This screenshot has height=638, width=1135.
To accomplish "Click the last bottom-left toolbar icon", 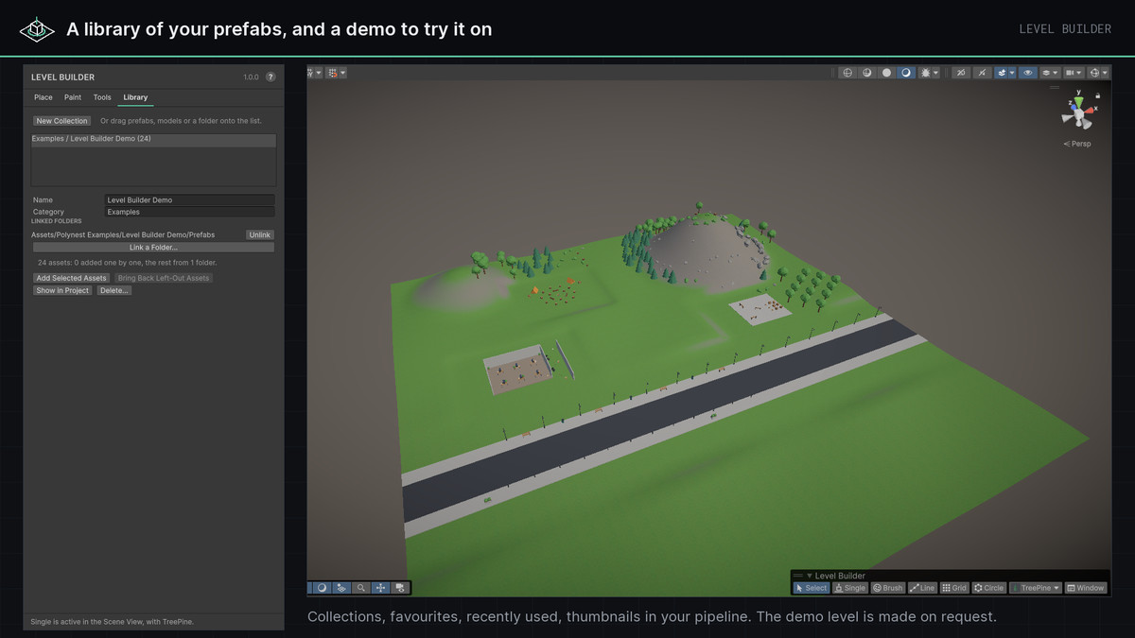I will coord(400,588).
